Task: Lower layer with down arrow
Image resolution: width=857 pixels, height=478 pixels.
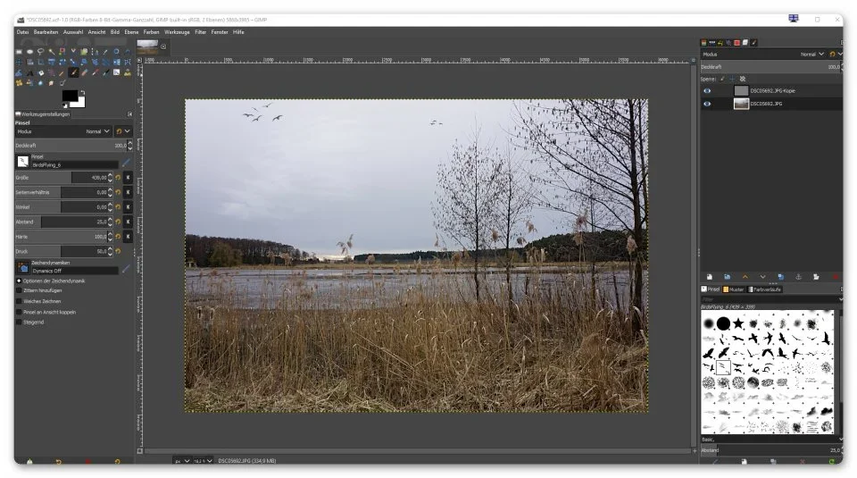Action: 762,277
